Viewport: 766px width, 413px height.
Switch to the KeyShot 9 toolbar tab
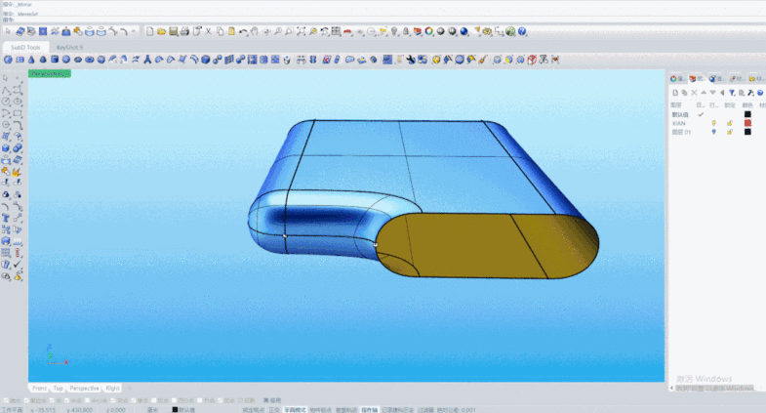click(x=70, y=46)
